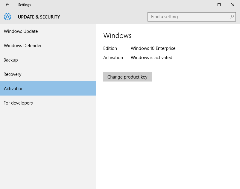Open the Windows Defender section
240x189 pixels.
(48, 46)
